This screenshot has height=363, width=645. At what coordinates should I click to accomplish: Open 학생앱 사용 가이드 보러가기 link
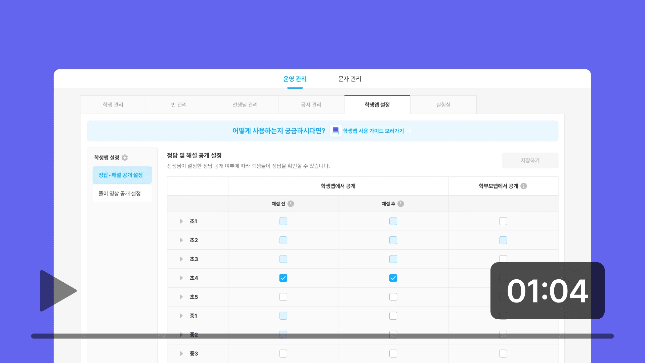coord(373,131)
